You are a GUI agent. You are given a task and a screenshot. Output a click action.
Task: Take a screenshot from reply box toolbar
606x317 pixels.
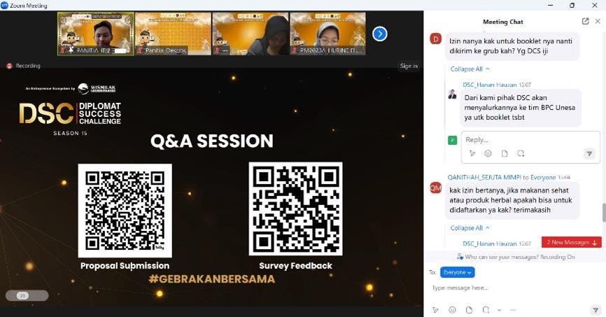521,153
